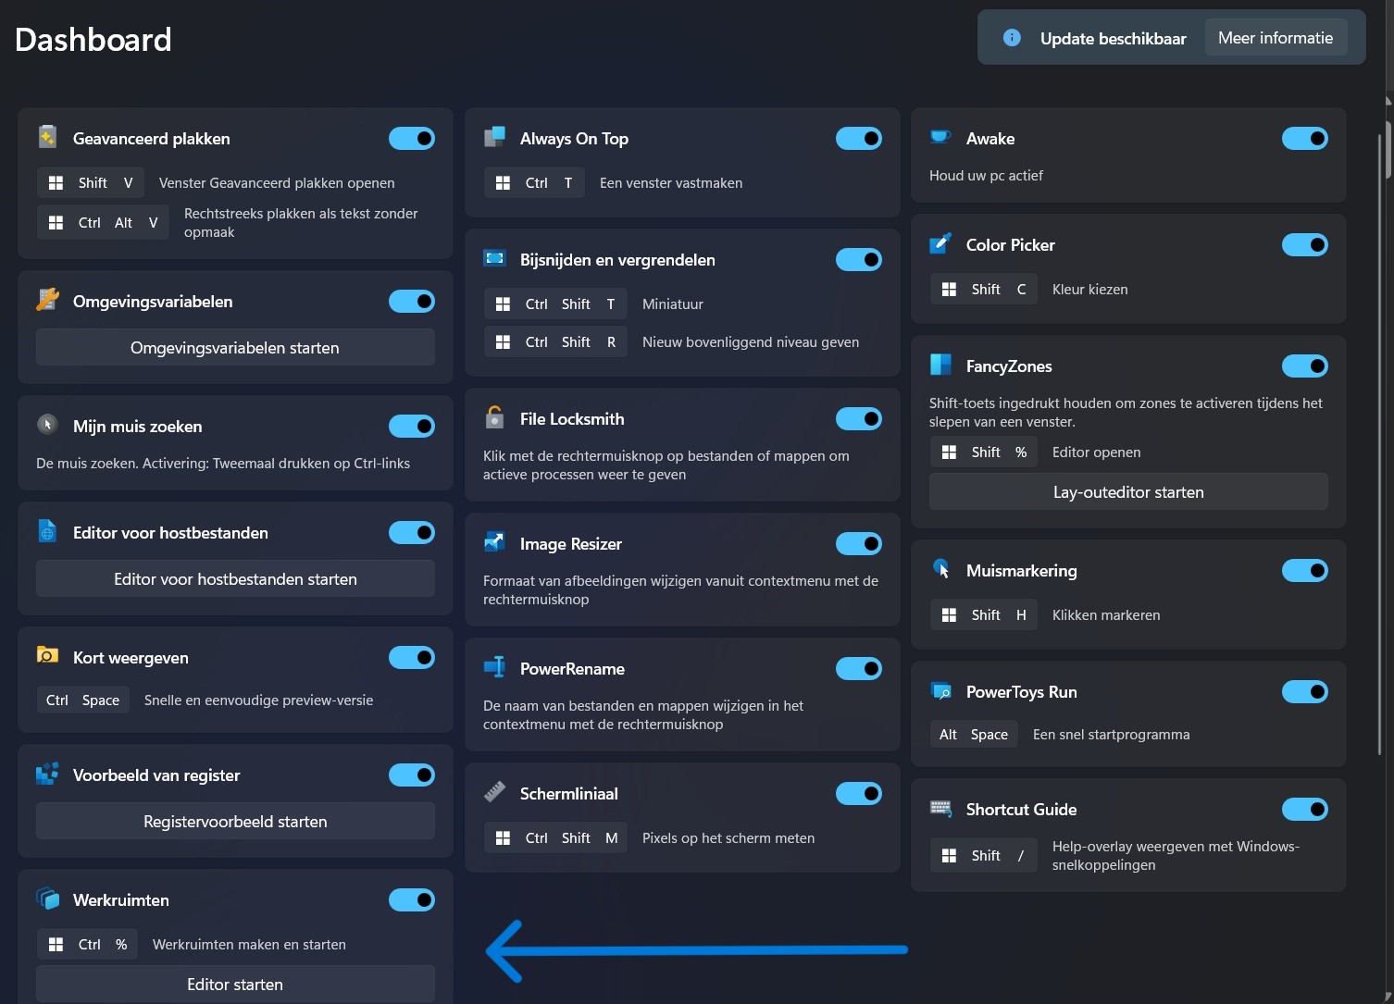Click the PowerToys Run icon
The height and width of the screenshot is (1004, 1394).
click(940, 690)
